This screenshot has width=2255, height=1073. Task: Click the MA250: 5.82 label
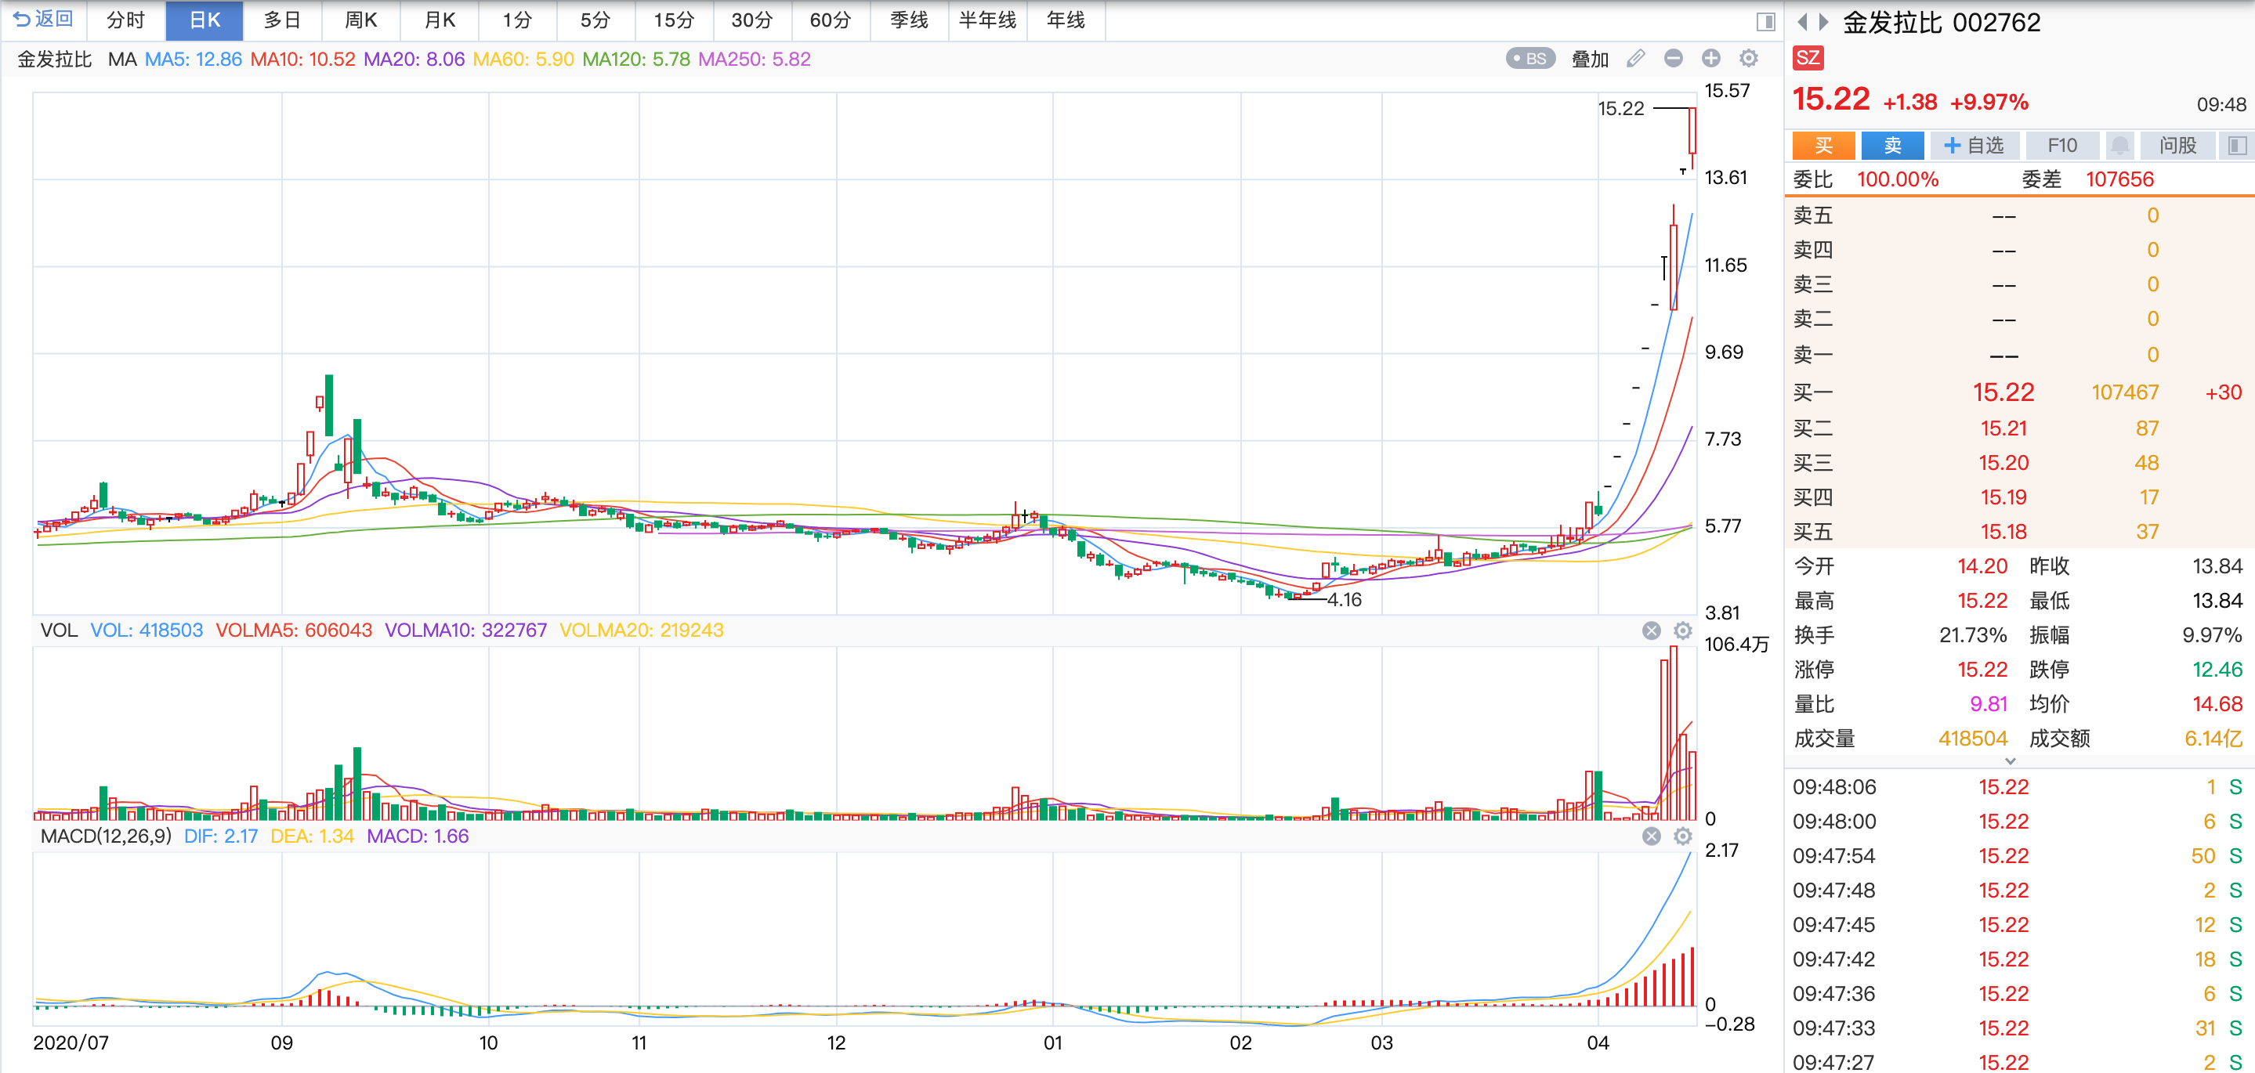(x=755, y=60)
